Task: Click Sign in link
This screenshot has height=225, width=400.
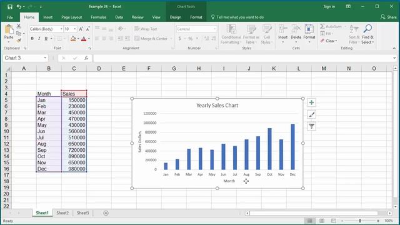Action: coord(329,7)
